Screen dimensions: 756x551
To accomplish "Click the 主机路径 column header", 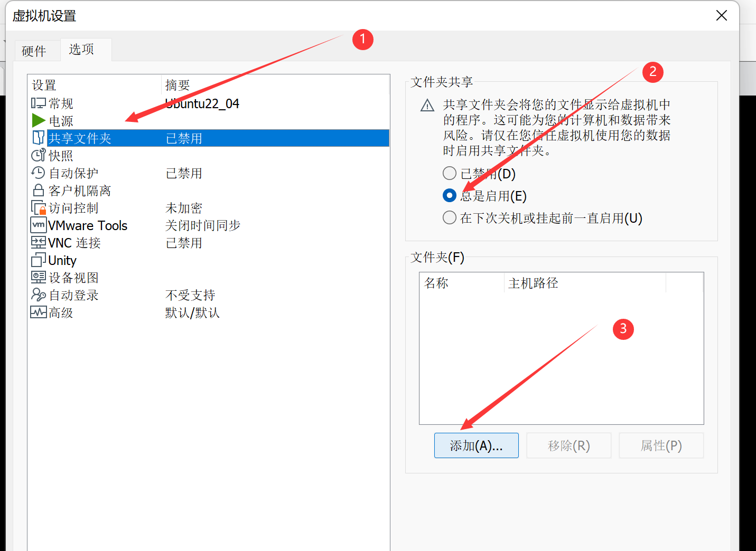I will click(x=533, y=283).
